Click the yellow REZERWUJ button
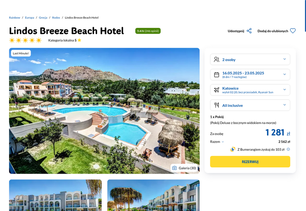Image resolution: width=306 pixels, height=211 pixels. point(250,161)
